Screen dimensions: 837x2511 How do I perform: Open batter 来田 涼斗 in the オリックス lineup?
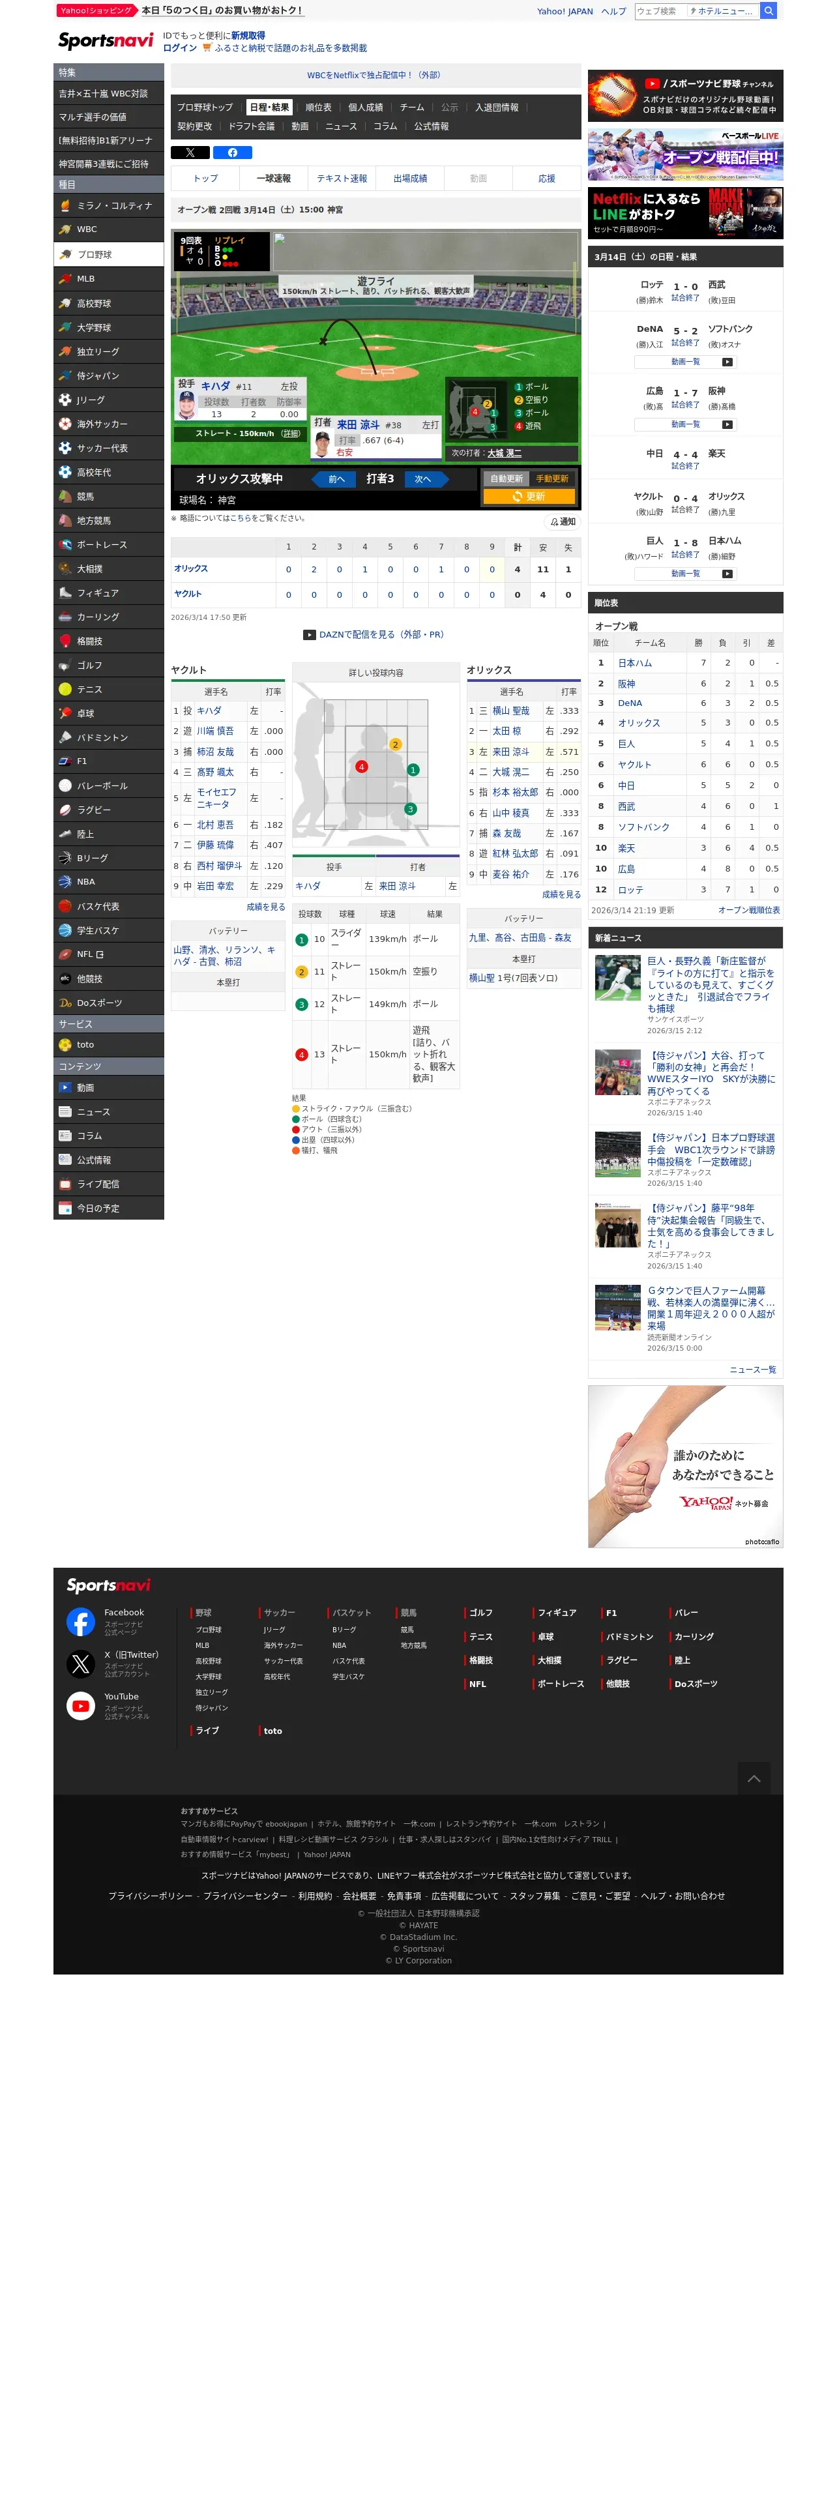[510, 752]
